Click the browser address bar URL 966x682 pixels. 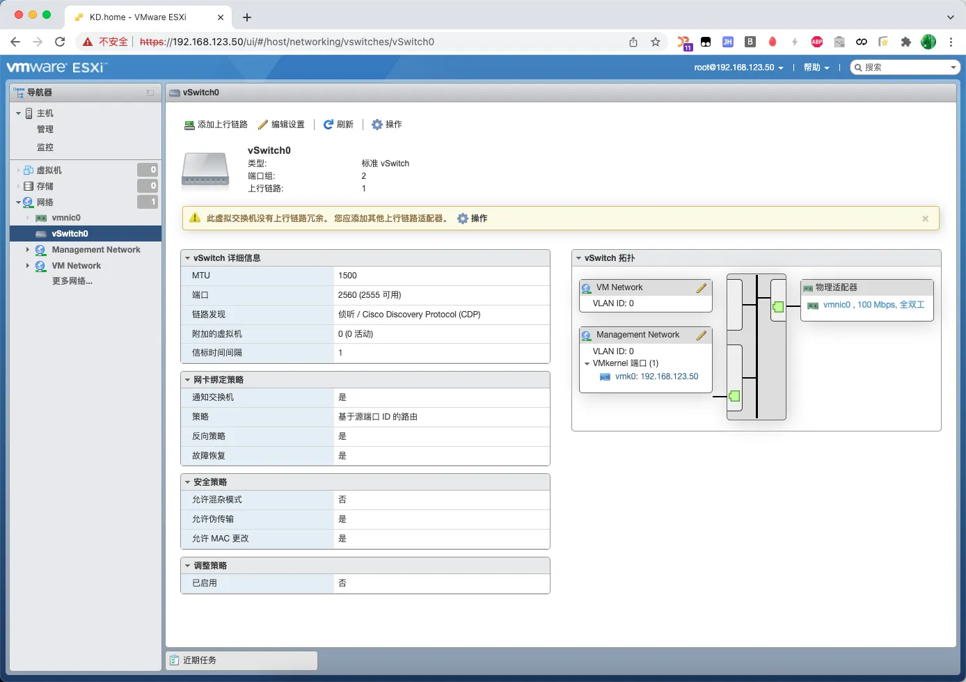[287, 42]
